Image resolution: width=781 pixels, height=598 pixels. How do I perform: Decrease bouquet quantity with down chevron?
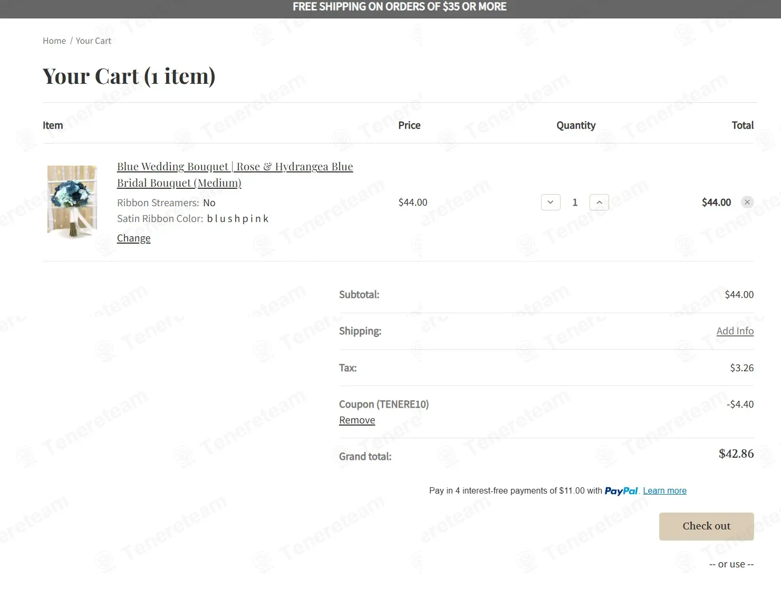(x=551, y=202)
